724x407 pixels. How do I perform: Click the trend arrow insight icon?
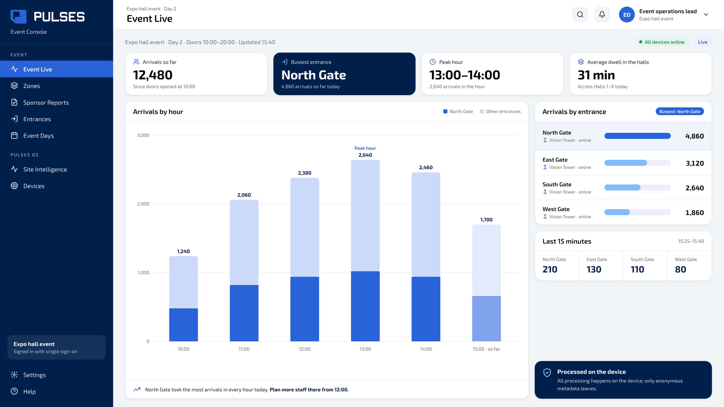137,389
